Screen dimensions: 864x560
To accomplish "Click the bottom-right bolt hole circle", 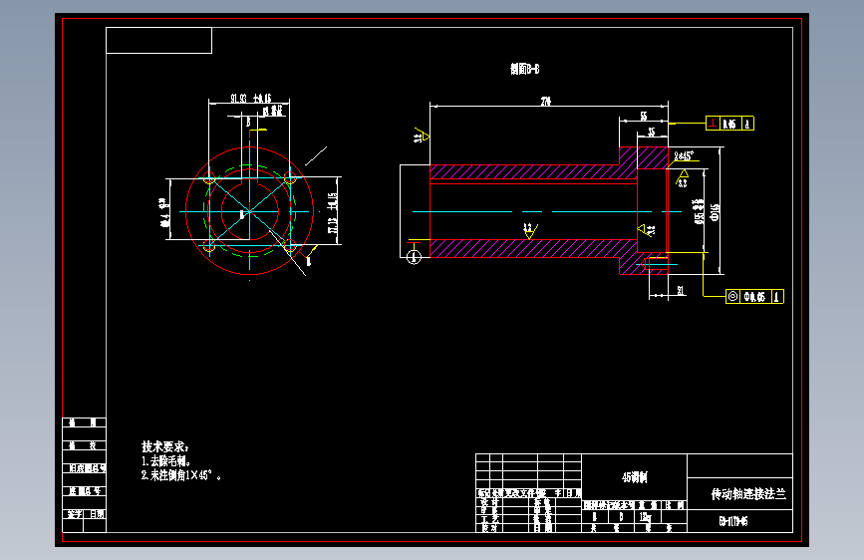I will 290,245.
